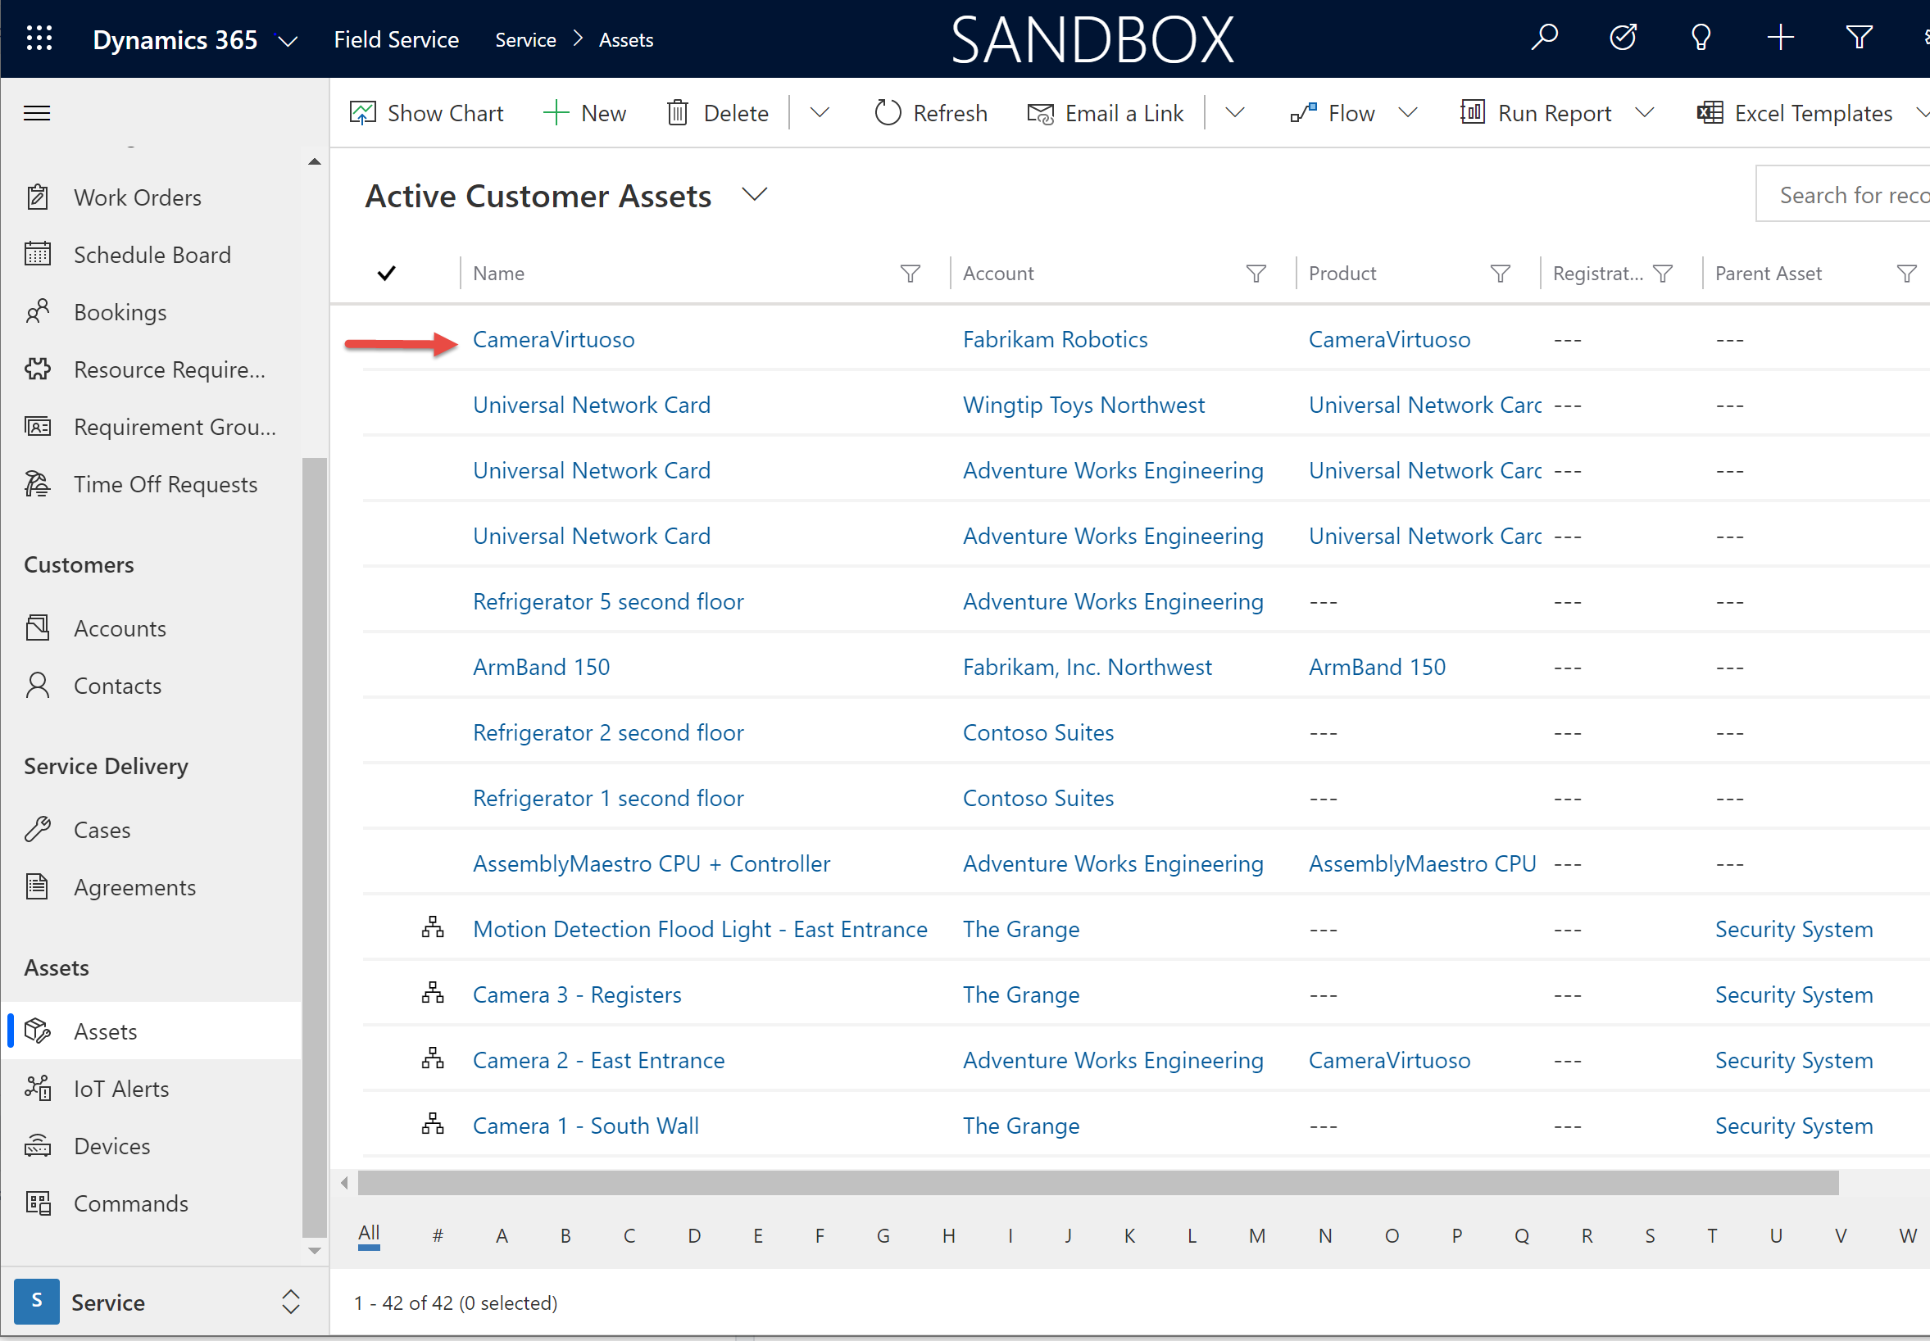Image resolution: width=1930 pixels, height=1341 pixels.
Task: Expand the Delete split-button chevron
Action: tap(820, 112)
